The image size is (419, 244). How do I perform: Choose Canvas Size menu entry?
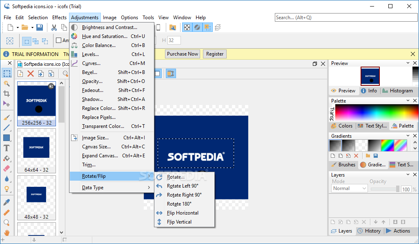(111, 147)
